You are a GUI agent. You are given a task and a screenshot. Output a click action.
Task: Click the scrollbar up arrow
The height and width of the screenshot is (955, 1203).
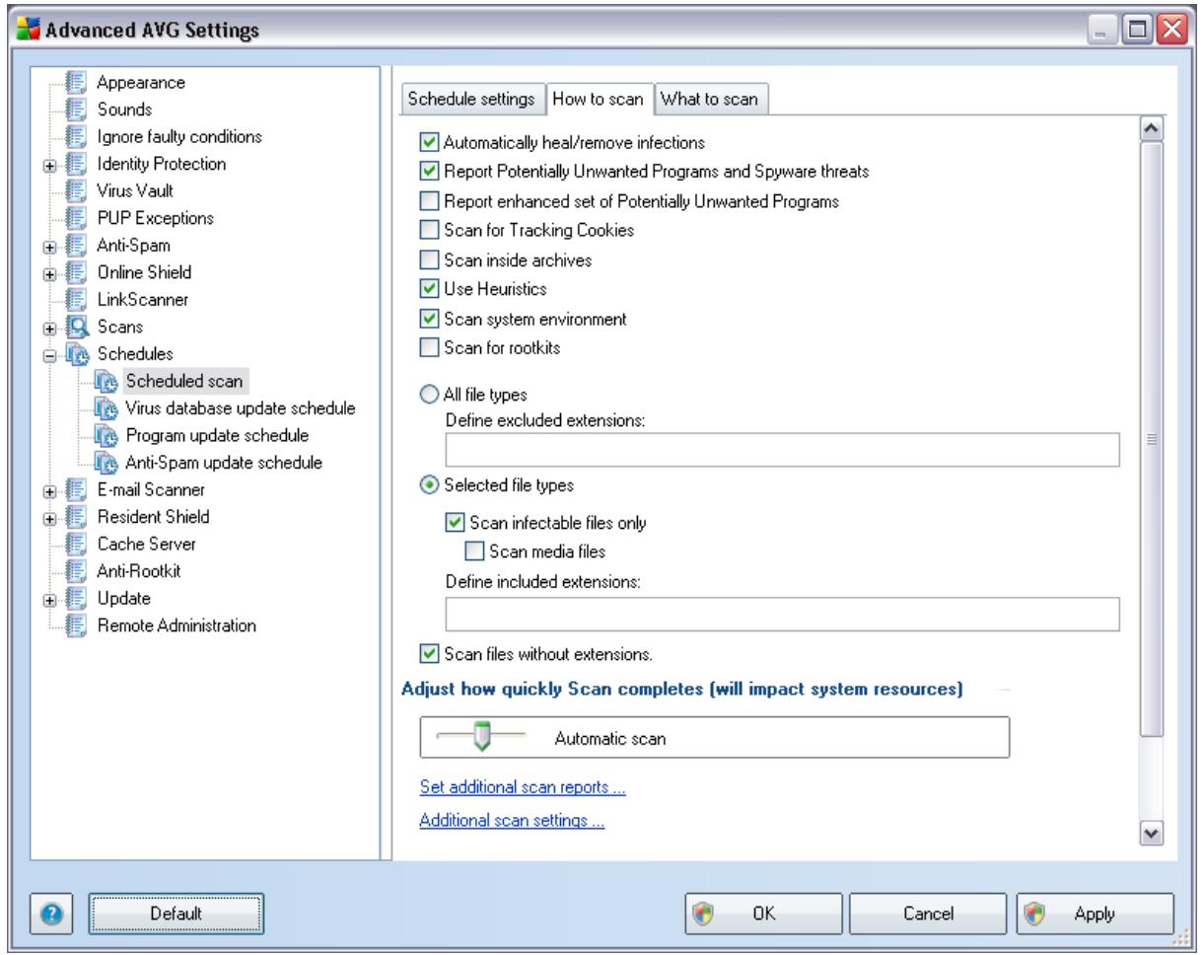pos(1151,128)
